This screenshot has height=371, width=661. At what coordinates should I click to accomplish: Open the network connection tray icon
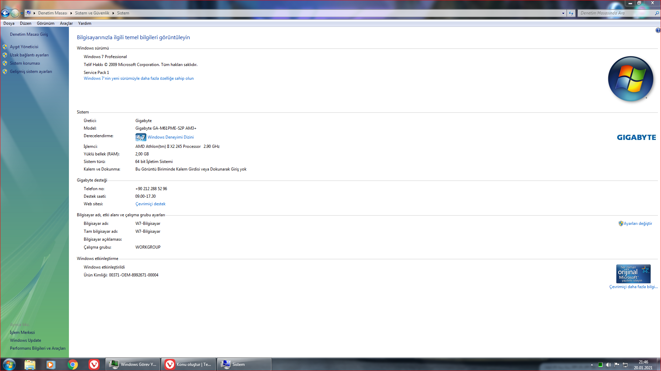coord(625,365)
